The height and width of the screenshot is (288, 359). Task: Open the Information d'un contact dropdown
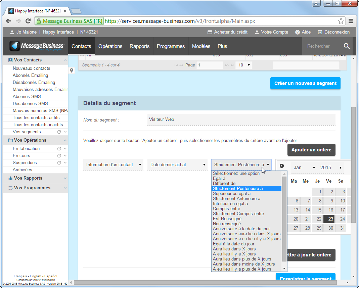coord(113,165)
